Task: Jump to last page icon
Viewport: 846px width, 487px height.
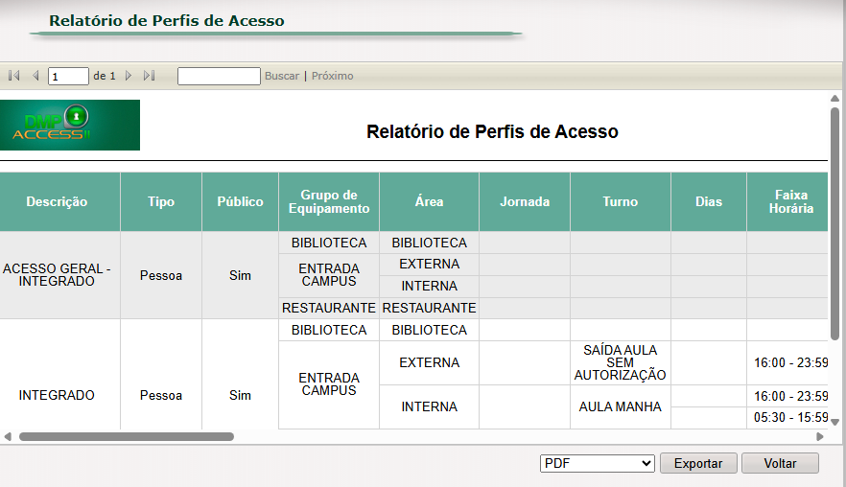Action: click(x=150, y=76)
